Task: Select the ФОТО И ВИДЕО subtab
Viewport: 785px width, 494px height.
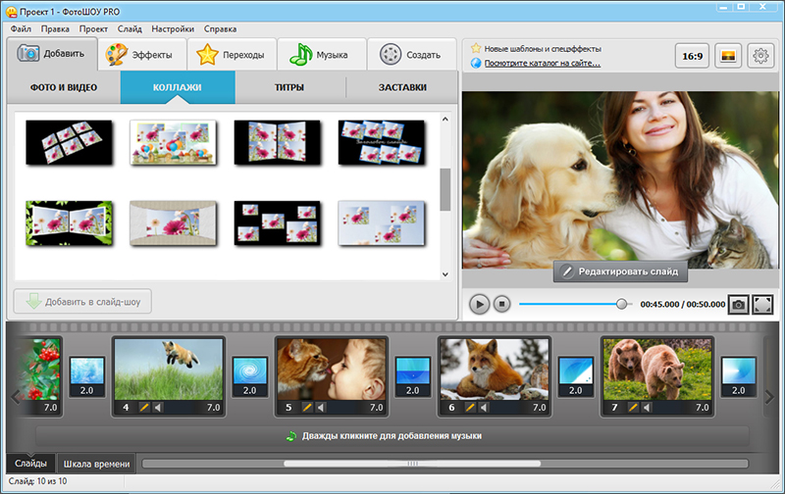Action: [64, 87]
